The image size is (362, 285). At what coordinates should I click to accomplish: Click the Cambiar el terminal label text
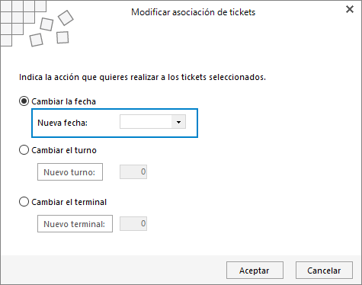tap(69, 202)
